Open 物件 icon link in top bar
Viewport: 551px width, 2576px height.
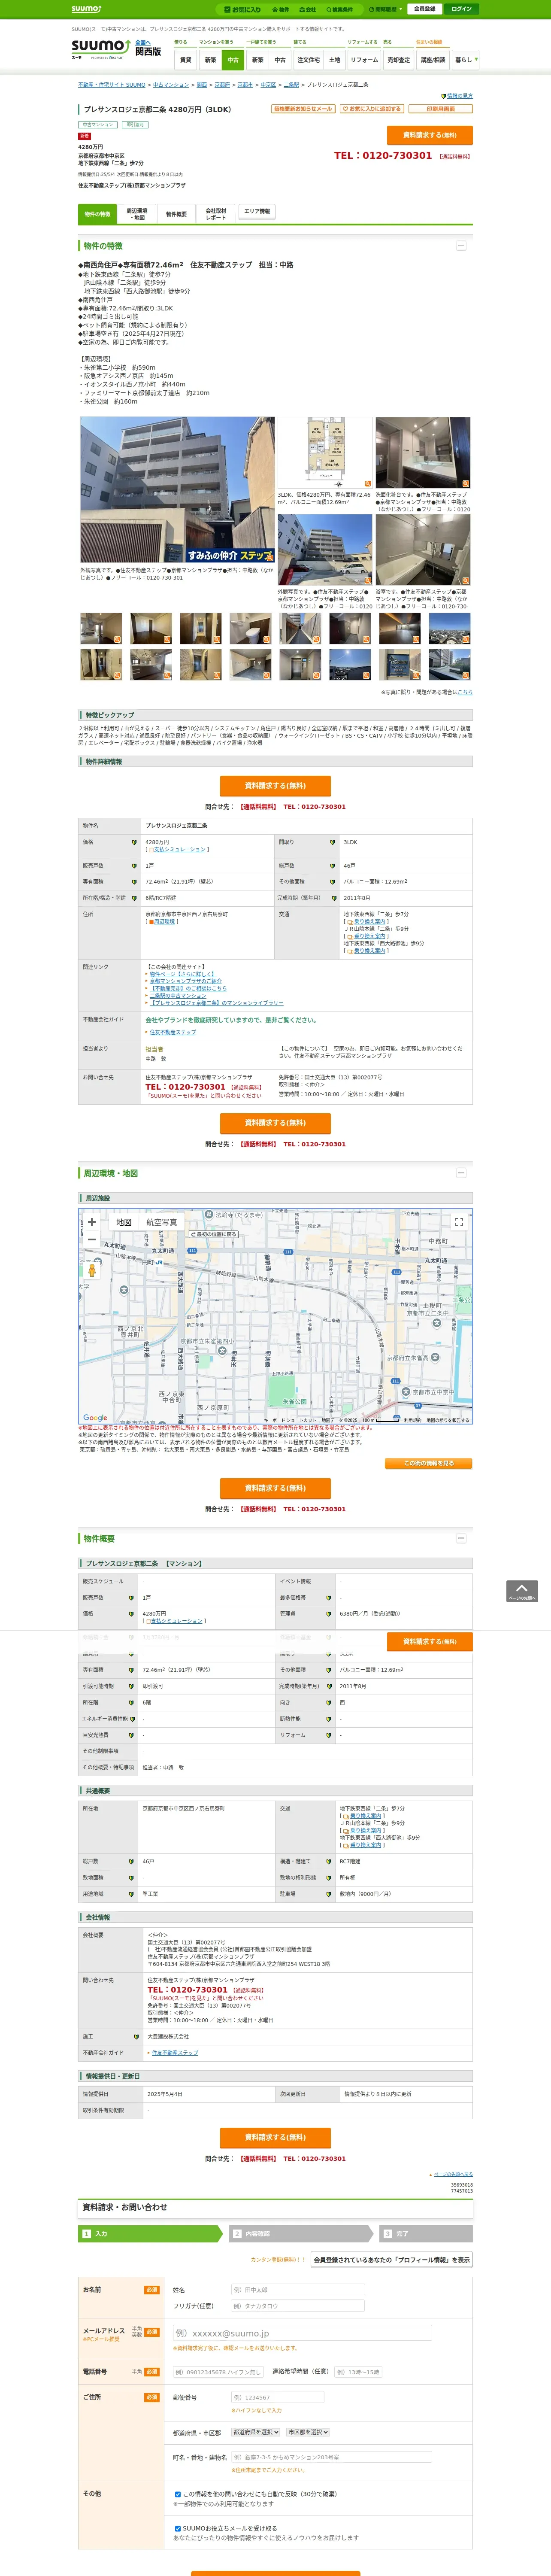(281, 9)
